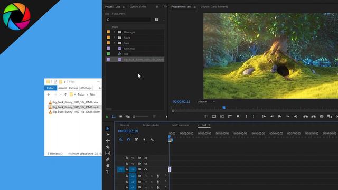
Task: Switch to Source tab
Action: (x=214, y=7)
